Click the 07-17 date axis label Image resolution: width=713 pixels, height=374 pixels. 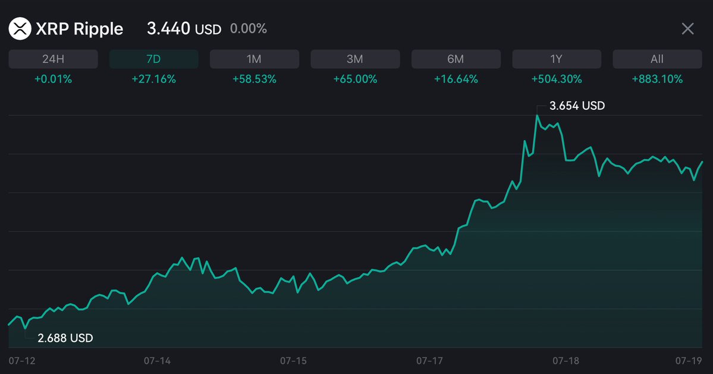coord(429,361)
